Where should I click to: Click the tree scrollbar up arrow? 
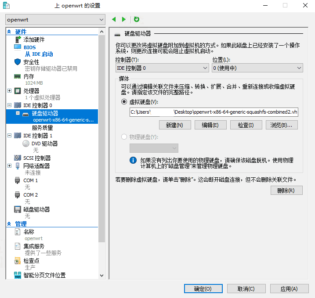(101, 32)
